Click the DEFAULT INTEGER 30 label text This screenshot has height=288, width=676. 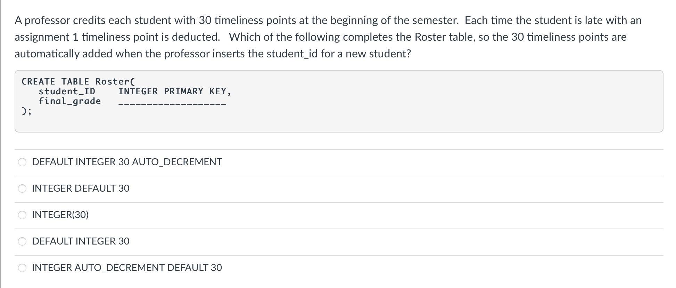click(x=80, y=241)
